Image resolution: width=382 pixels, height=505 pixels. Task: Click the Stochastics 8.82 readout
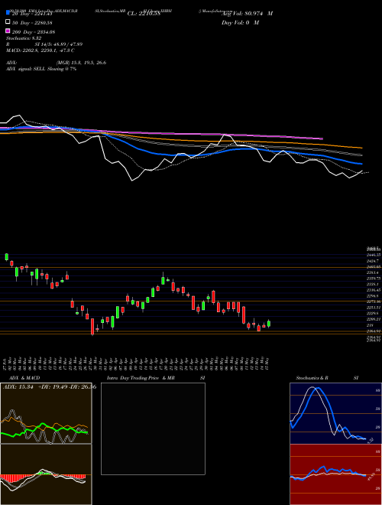click(24, 38)
